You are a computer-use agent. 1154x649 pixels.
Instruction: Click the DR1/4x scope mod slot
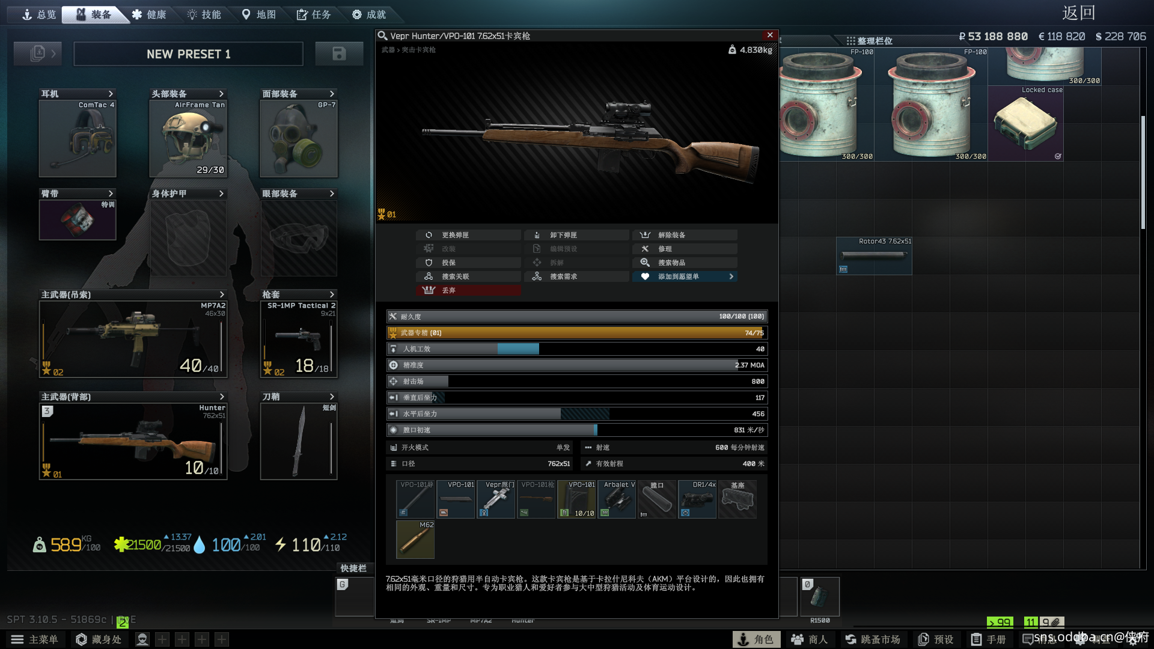pyautogui.click(x=697, y=499)
